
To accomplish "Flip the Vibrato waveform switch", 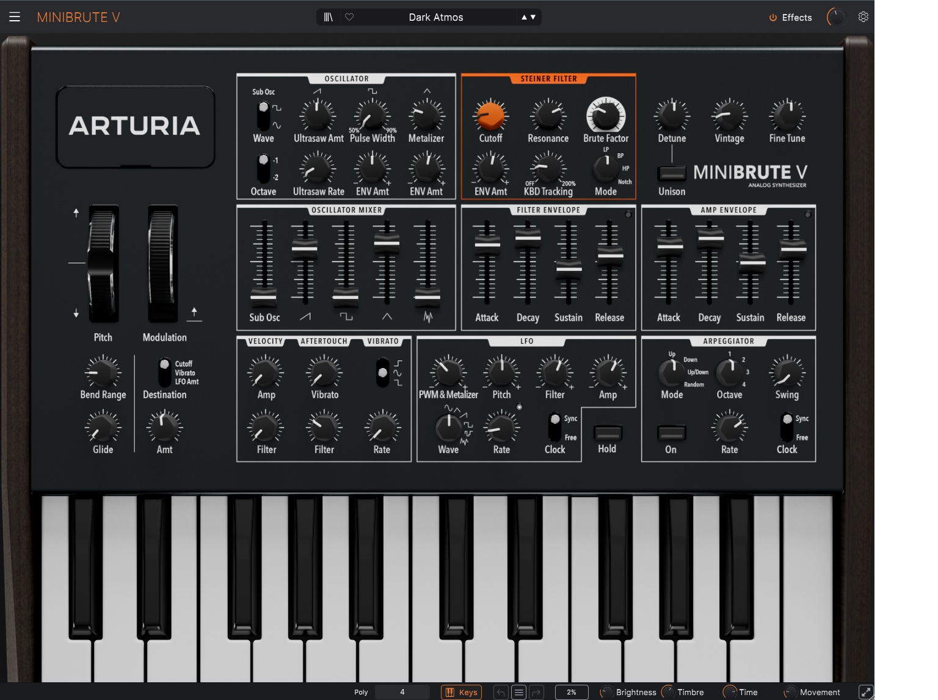I will [x=382, y=372].
